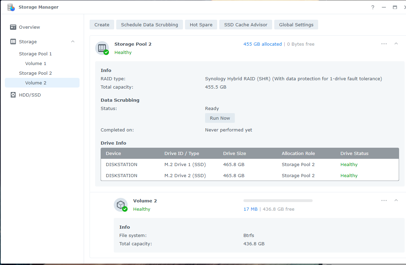Click the Volume 2 cube icon
This screenshot has width=406, height=265.
121,205
